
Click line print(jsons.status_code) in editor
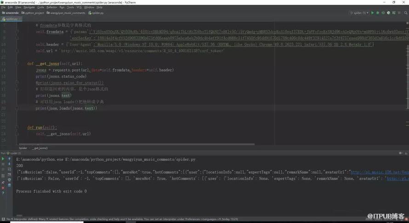point(61,76)
